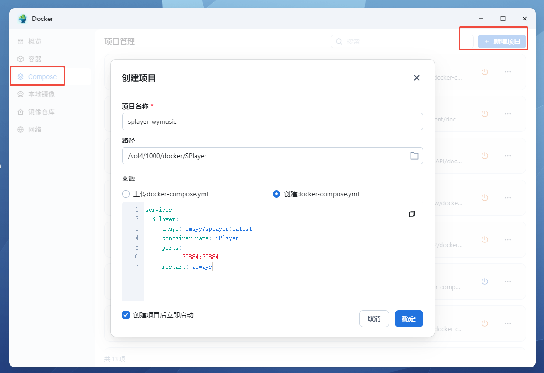This screenshot has width=544, height=373.
Task: Click the 概览 grid icon in sidebar
Action: pyautogui.click(x=21, y=41)
